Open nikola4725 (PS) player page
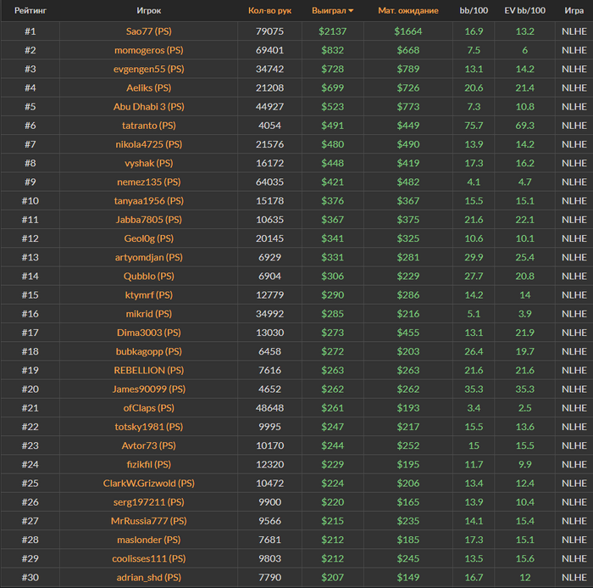Viewport: 593px width, 588px height. pyautogui.click(x=149, y=144)
